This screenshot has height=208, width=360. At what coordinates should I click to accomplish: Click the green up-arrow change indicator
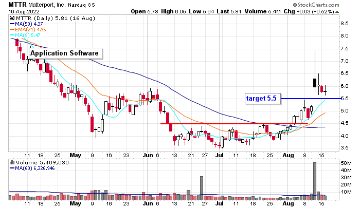pos(337,12)
